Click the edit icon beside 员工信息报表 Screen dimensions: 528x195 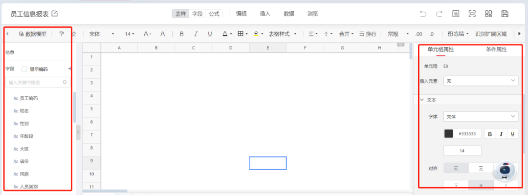coord(55,14)
